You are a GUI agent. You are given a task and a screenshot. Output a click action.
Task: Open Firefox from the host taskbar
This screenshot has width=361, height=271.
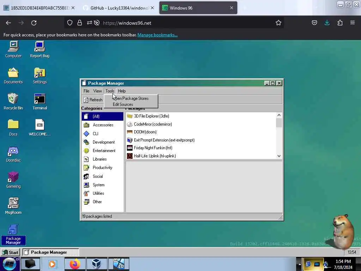point(75,264)
